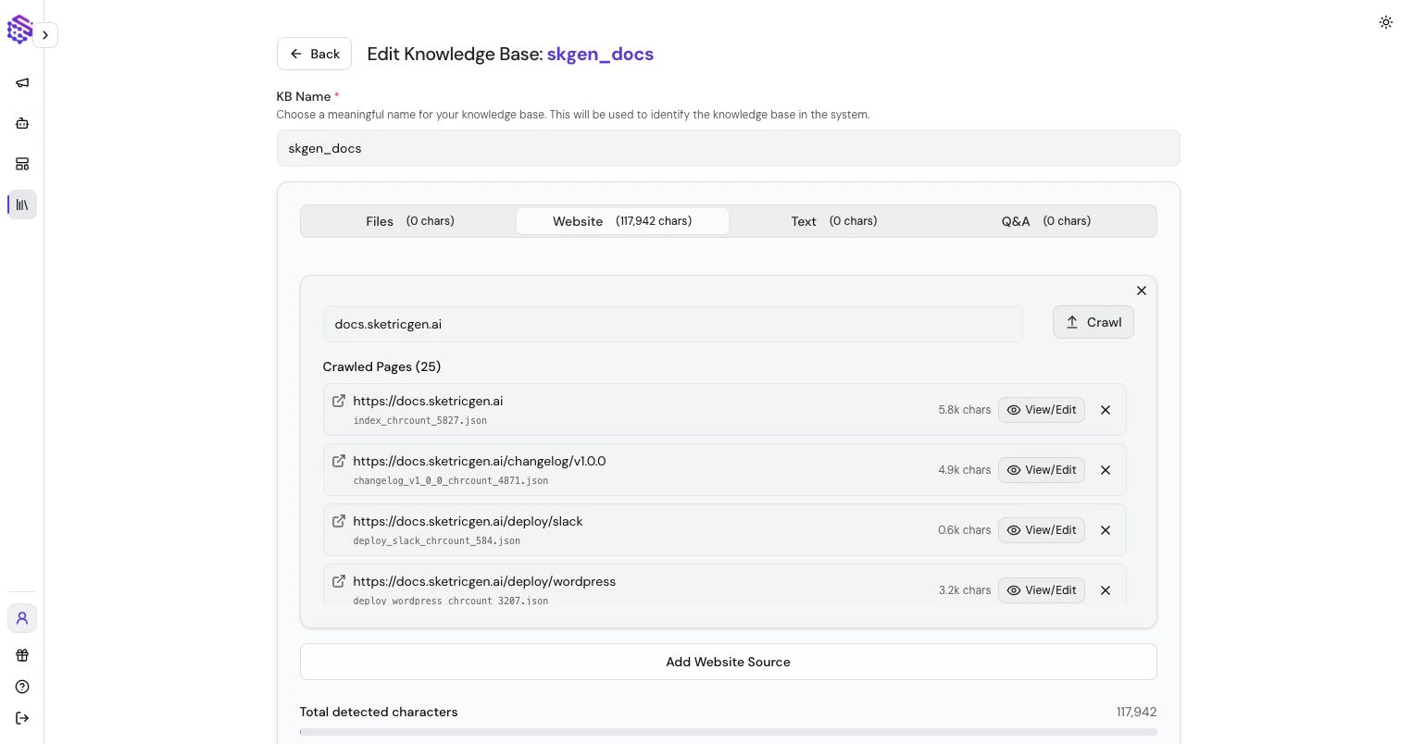1412x744 pixels.
Task: Click the total characters progress bar
Action: [728, 732]
